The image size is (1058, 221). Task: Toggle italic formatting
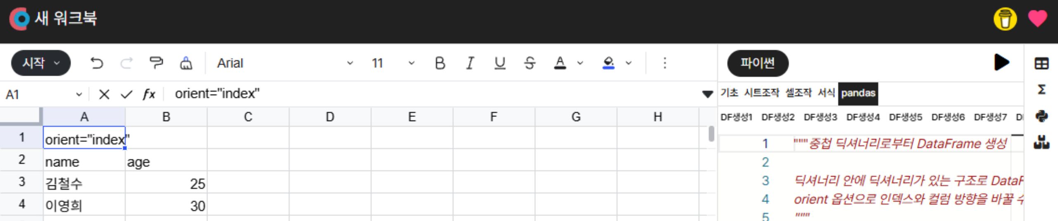470,63
